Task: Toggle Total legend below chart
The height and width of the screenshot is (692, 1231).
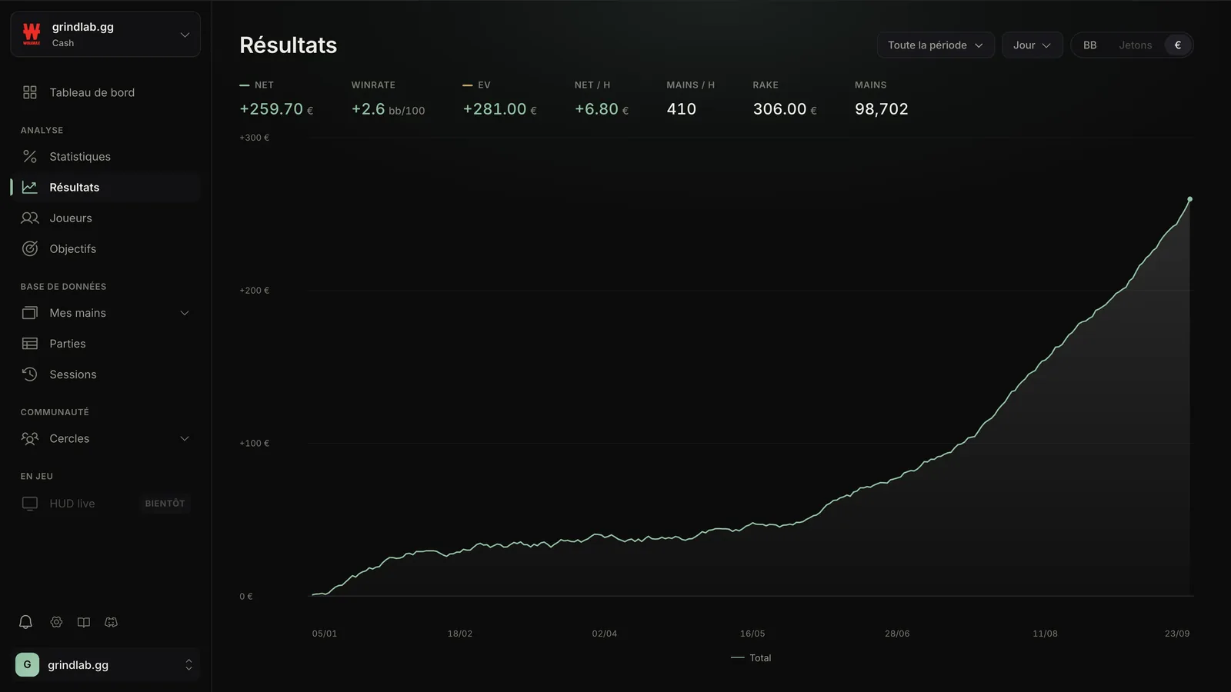Action: pos(751,658)
